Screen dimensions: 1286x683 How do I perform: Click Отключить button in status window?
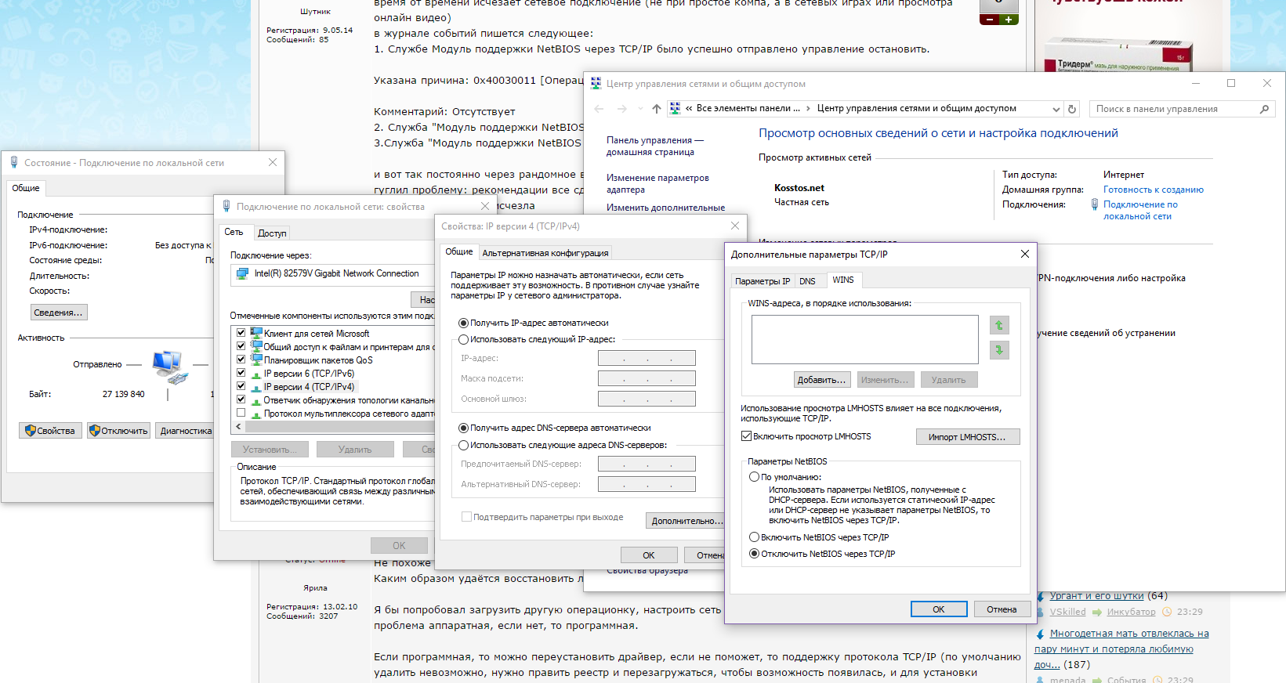(118, 431)
